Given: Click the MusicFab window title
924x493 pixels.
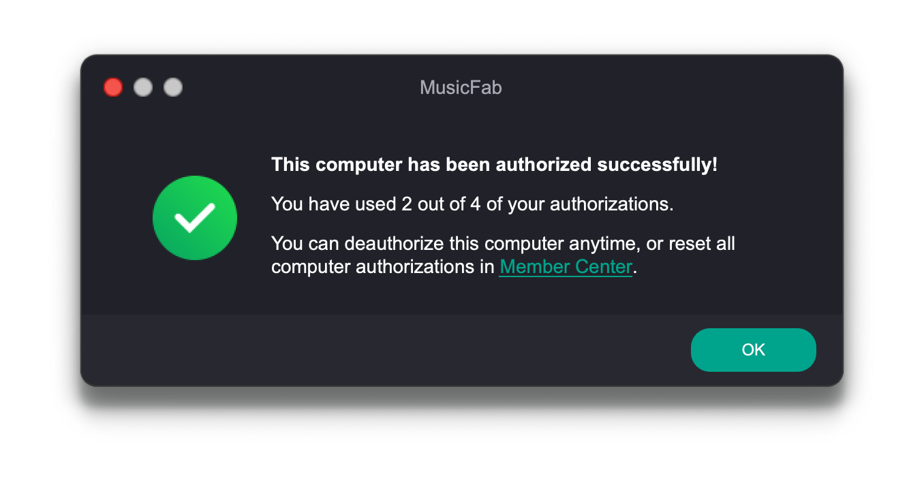Looking at the screenshot, I should (461, 87).
